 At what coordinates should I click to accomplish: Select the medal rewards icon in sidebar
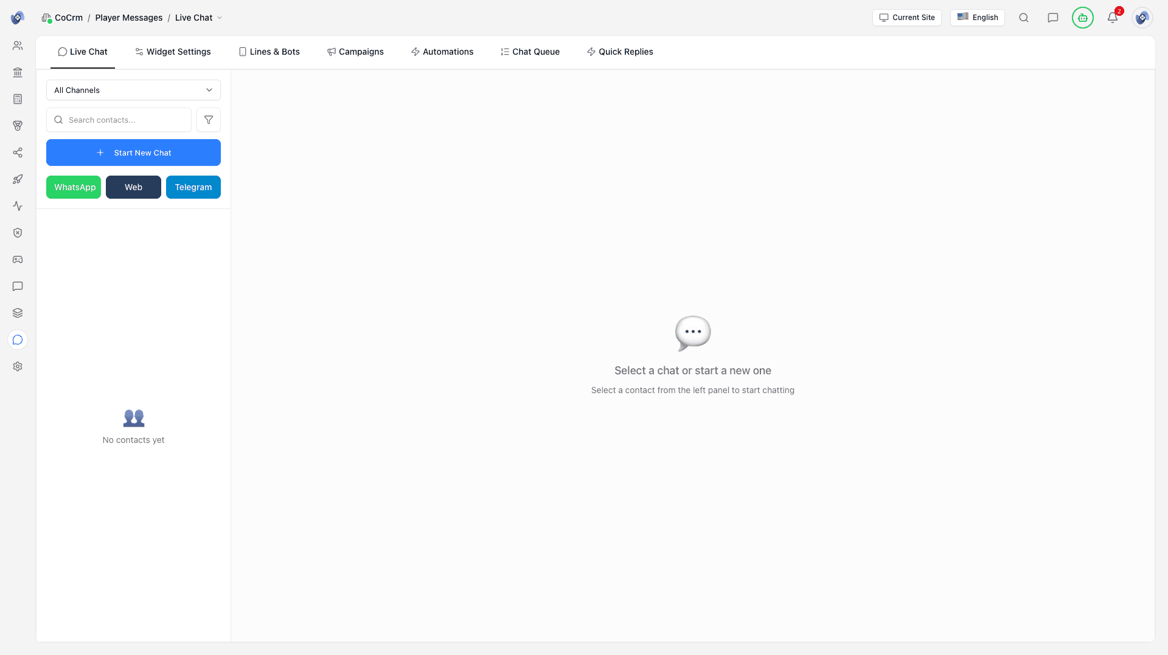click(x=18, y=126)
